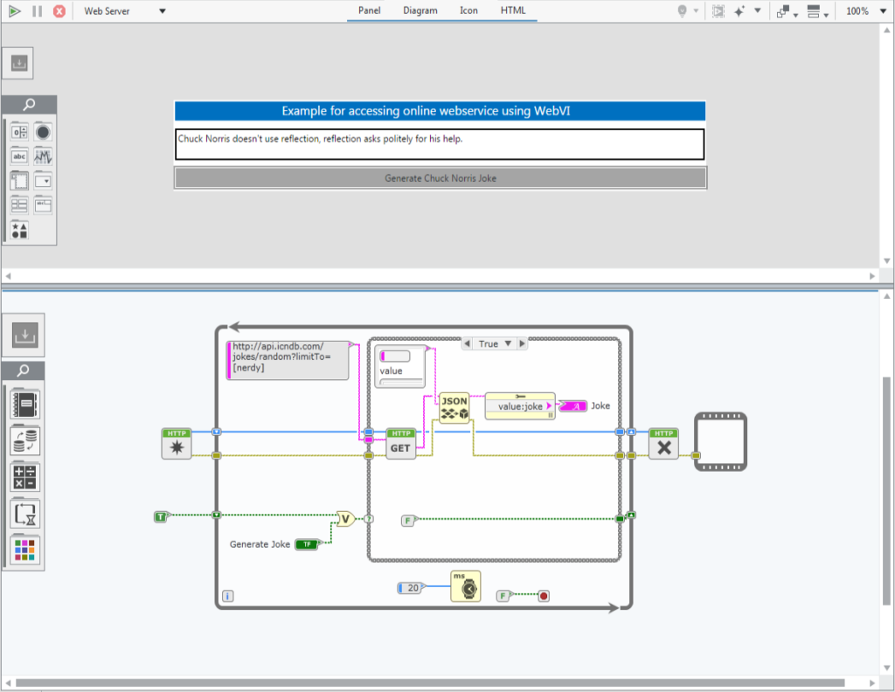895x692 pixels.
Task: Select the Wait ms timer node
Action: [x=465, y=586]
